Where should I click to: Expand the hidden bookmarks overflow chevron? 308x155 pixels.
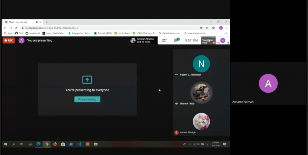pos(226,33)
